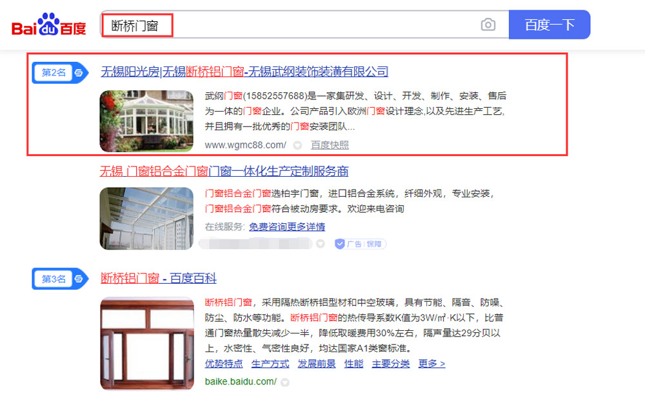Click the arrow icon beside baike.baidu.com
This screenshot has width=645, height=396.
click(x=285, y=382)
